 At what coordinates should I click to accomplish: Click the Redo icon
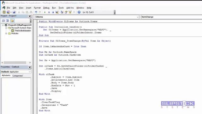(x=40, y=12)
